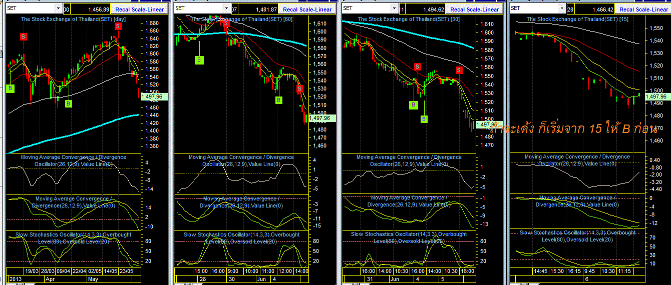Click the 1,466.42 value field
The height and width of the screenshot is (285, 671).
[x=595, y=9]
